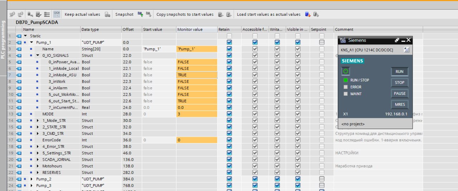Toggle Monitor all glasses icon
Viewport: 458px width, 191px height.
[57, 14]
